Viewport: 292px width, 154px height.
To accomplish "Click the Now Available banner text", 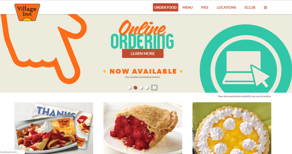I will (x=143, y=71).
